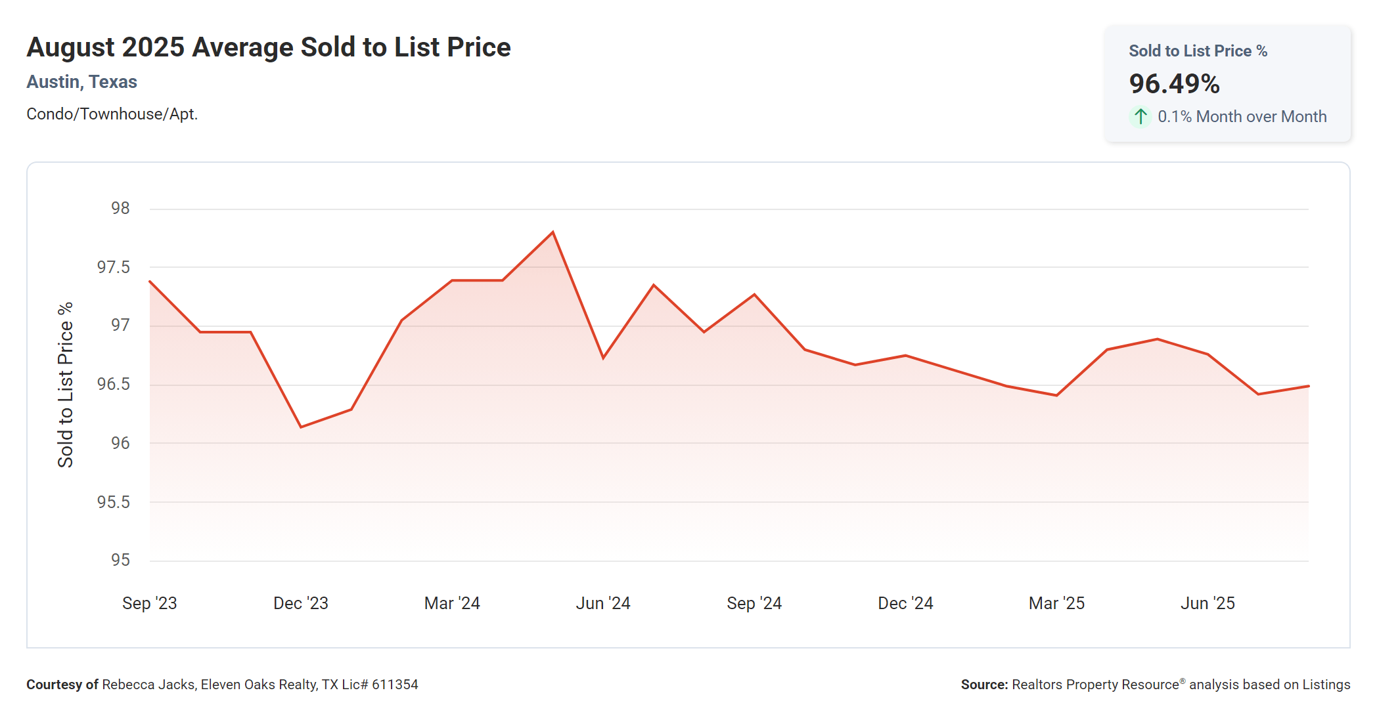Click the '0.1% Month over Month' text
The height and width of the screenshot is (722, 1377).
click(x=1242, y=117)
